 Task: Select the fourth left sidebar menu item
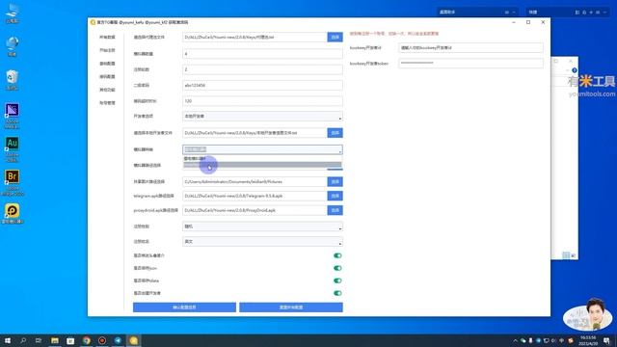click(107, 77)
